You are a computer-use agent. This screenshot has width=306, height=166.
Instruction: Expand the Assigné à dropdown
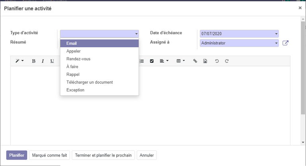click(239, 43)
